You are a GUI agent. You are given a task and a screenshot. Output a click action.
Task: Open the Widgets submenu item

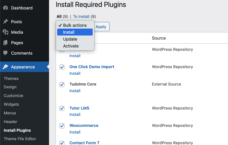[x=11, y=104]
